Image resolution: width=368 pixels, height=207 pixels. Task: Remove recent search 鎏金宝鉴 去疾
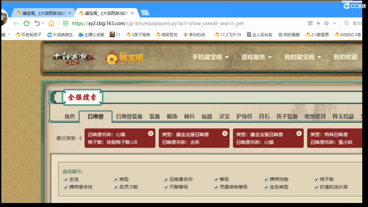[225, 133]
